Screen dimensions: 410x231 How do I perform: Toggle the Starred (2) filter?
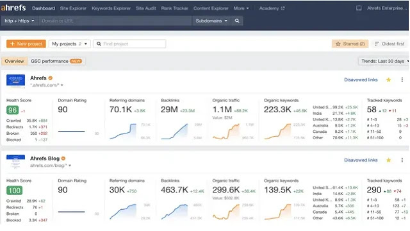tap(350, 44)
